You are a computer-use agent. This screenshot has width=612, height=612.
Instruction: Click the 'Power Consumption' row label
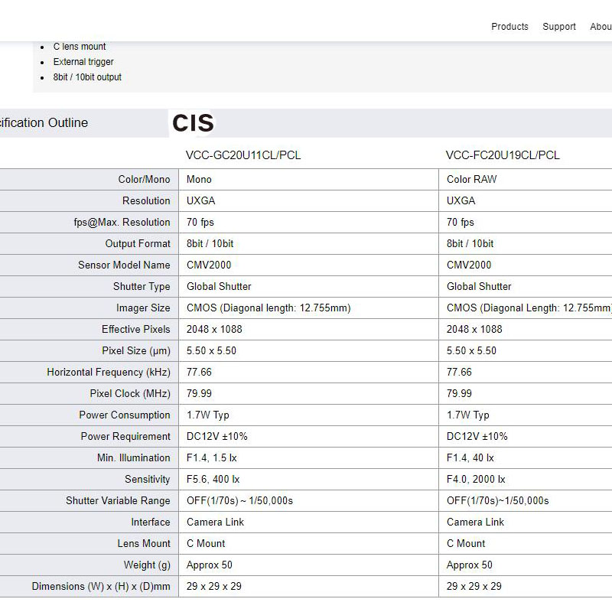(x=125, y=415)
